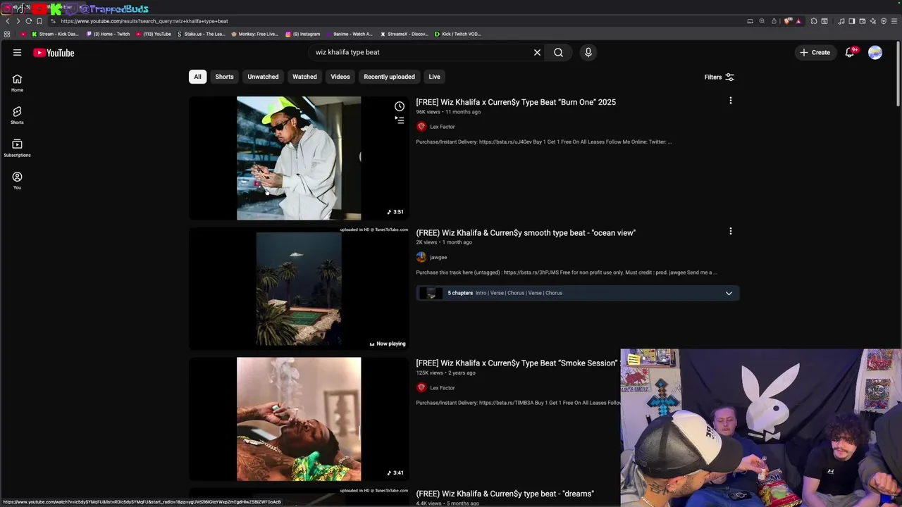The width and height of the screenshot is (902, 507).
Task: Click the Create button
Action: click(x=815, y=52)
